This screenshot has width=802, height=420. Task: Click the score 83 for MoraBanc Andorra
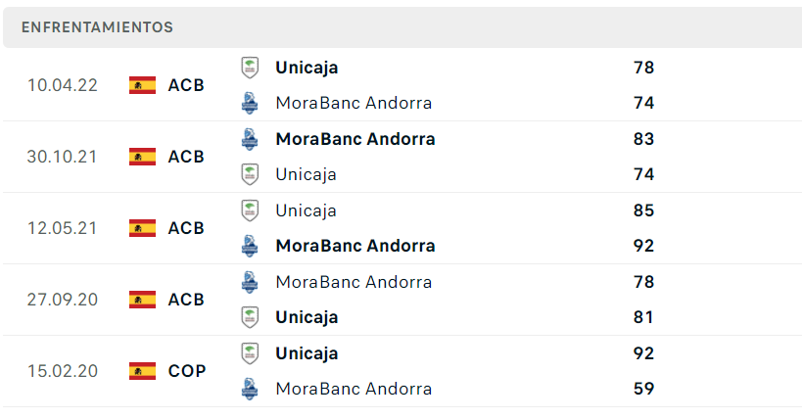click(643, 139)
